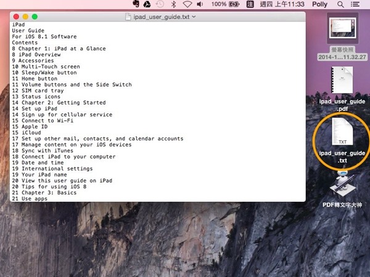Viewport: 370px width, 277px height.
Task: Click the '15 Apple ID' line
Action: coord(30,127)
